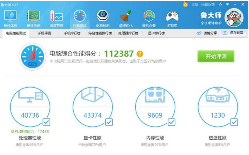Switch to 综合性能排行榜 tab
The height and width of the screenshot is (155, 249).
(x=100, y=33)
